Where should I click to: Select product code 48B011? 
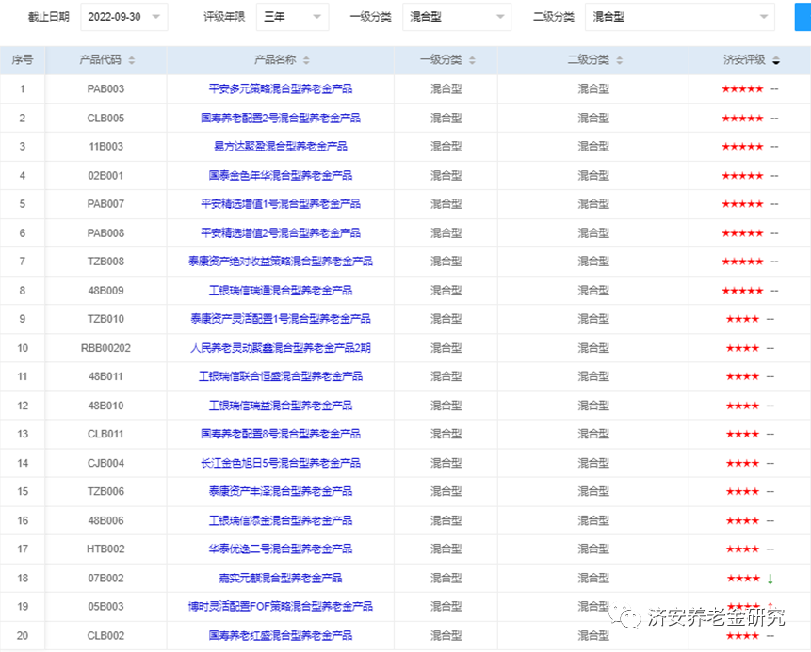(x=105, y=376)
